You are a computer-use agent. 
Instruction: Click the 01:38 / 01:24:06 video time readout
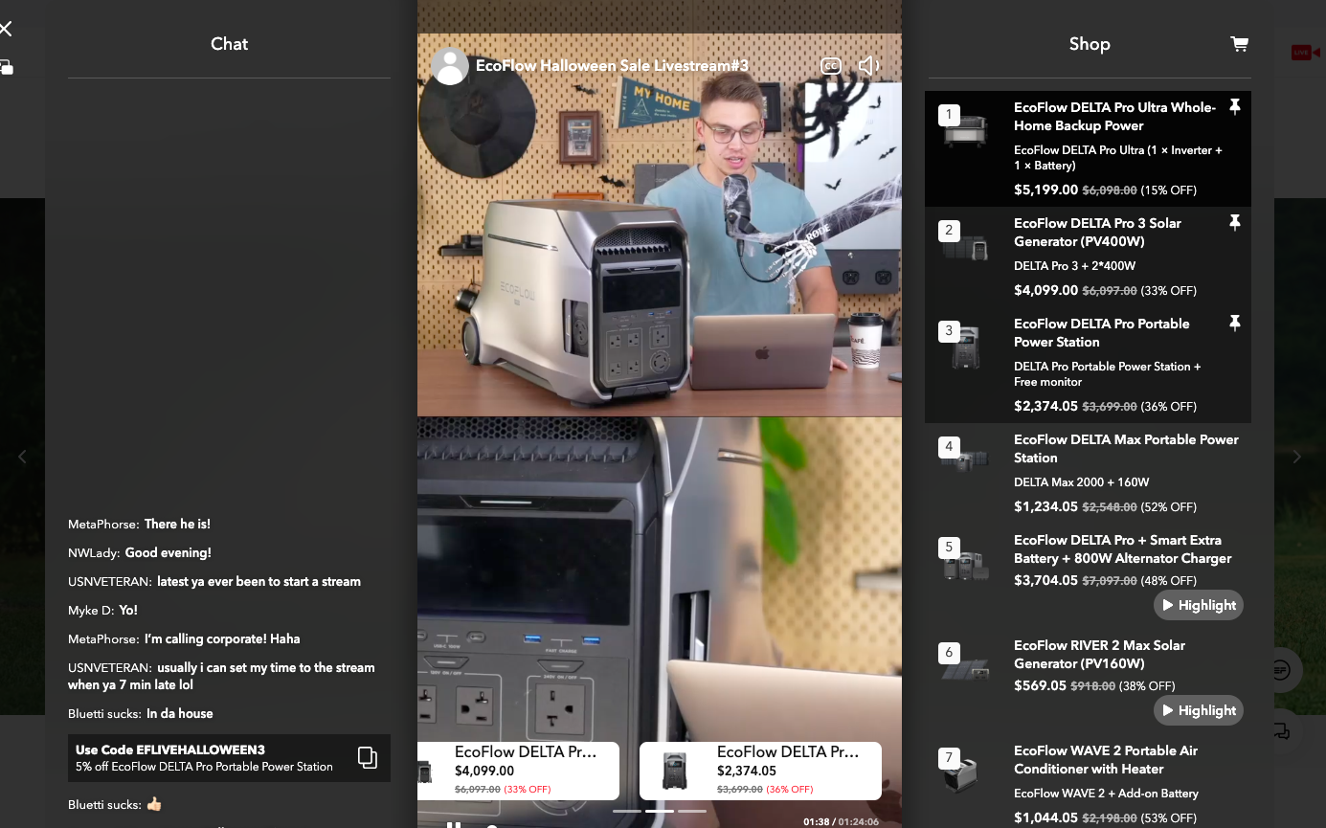coord(841,821)
